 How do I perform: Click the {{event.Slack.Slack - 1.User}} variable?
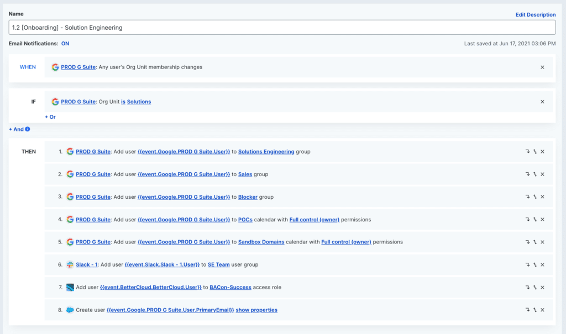pyautogui.click(x=162, y=265)
